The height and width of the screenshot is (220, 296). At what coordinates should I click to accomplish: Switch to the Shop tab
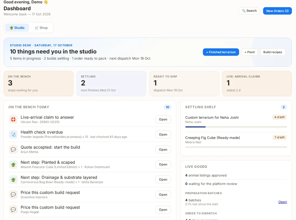coord(41,28)
